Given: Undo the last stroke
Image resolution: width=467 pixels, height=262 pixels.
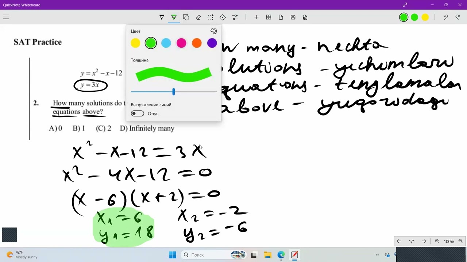Looking at the screenshot, I should click(445, 17).
